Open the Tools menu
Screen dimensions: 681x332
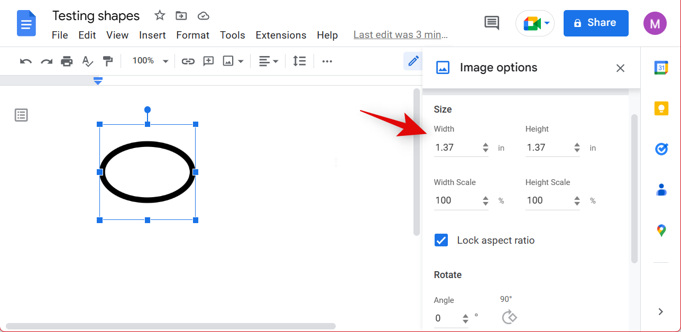233,35
